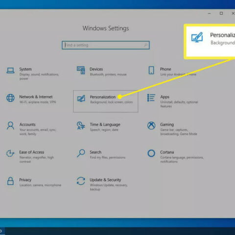This screenshot has height=235, width=235.
Task: Go to the Apps title
Action: (164, 97)
